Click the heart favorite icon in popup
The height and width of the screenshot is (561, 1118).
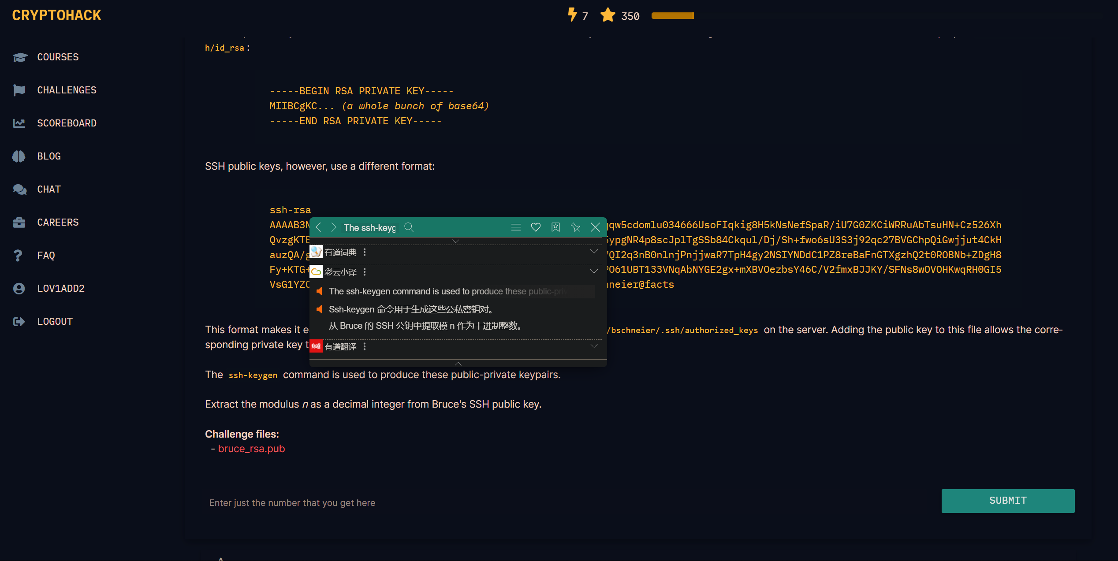coord(536,227)
